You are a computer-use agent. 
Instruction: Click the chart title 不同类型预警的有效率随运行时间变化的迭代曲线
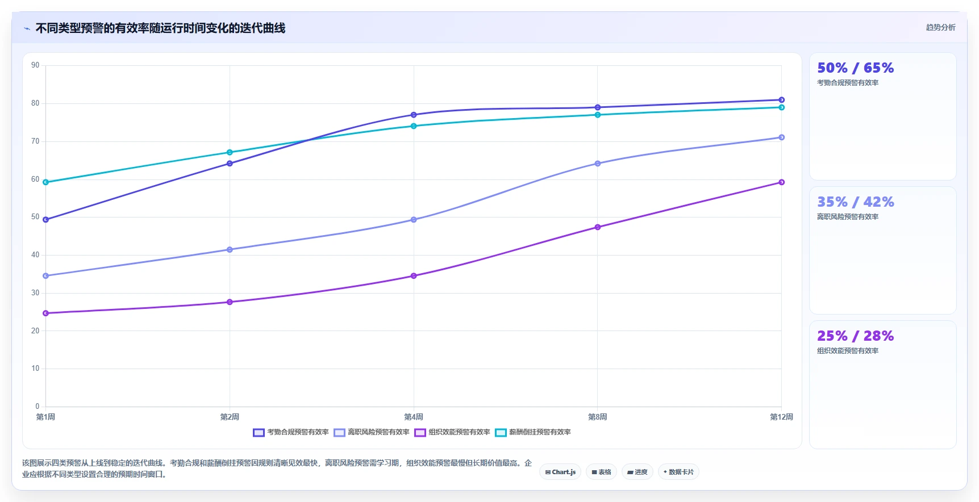coord(160,28)
